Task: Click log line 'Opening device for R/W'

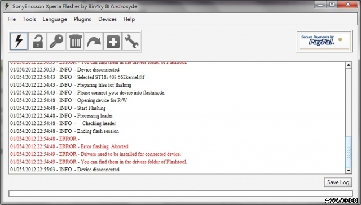Action: point(69,100)
